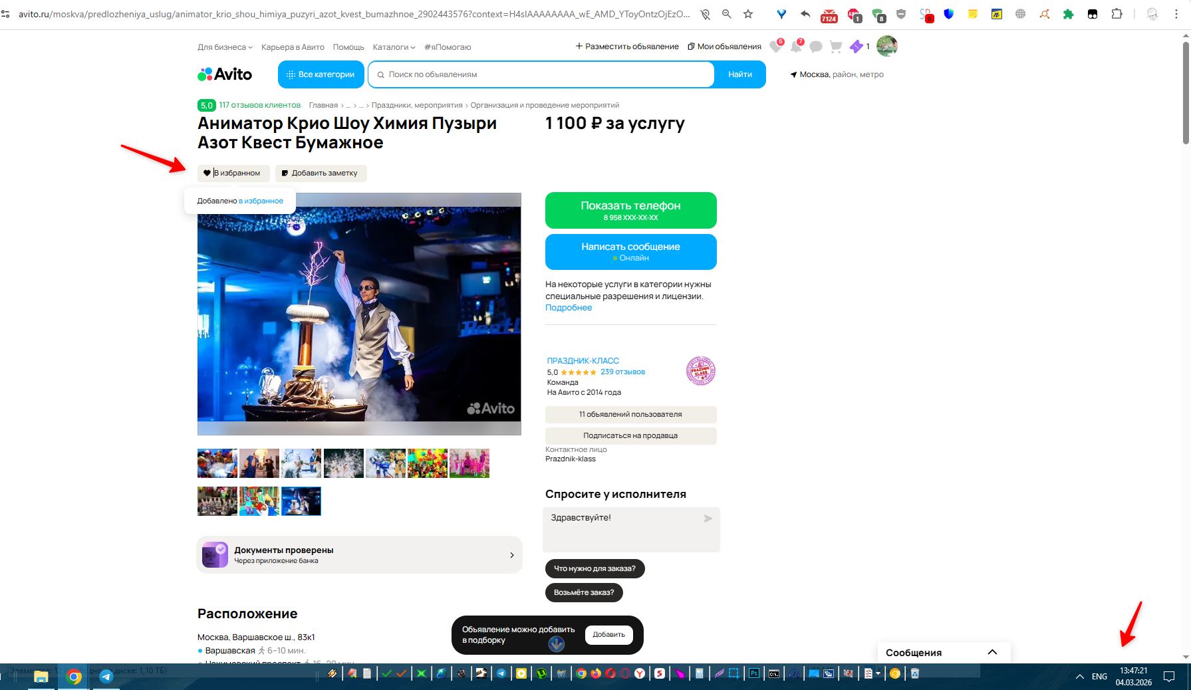Click the Возьмёте заказ? chip
Screen dimensions: 1191x690
pos(584,592)
